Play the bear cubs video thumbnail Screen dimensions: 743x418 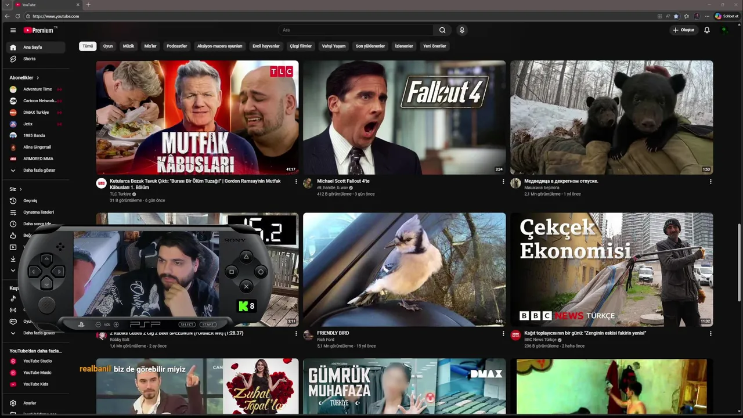[x=611, y=117]
